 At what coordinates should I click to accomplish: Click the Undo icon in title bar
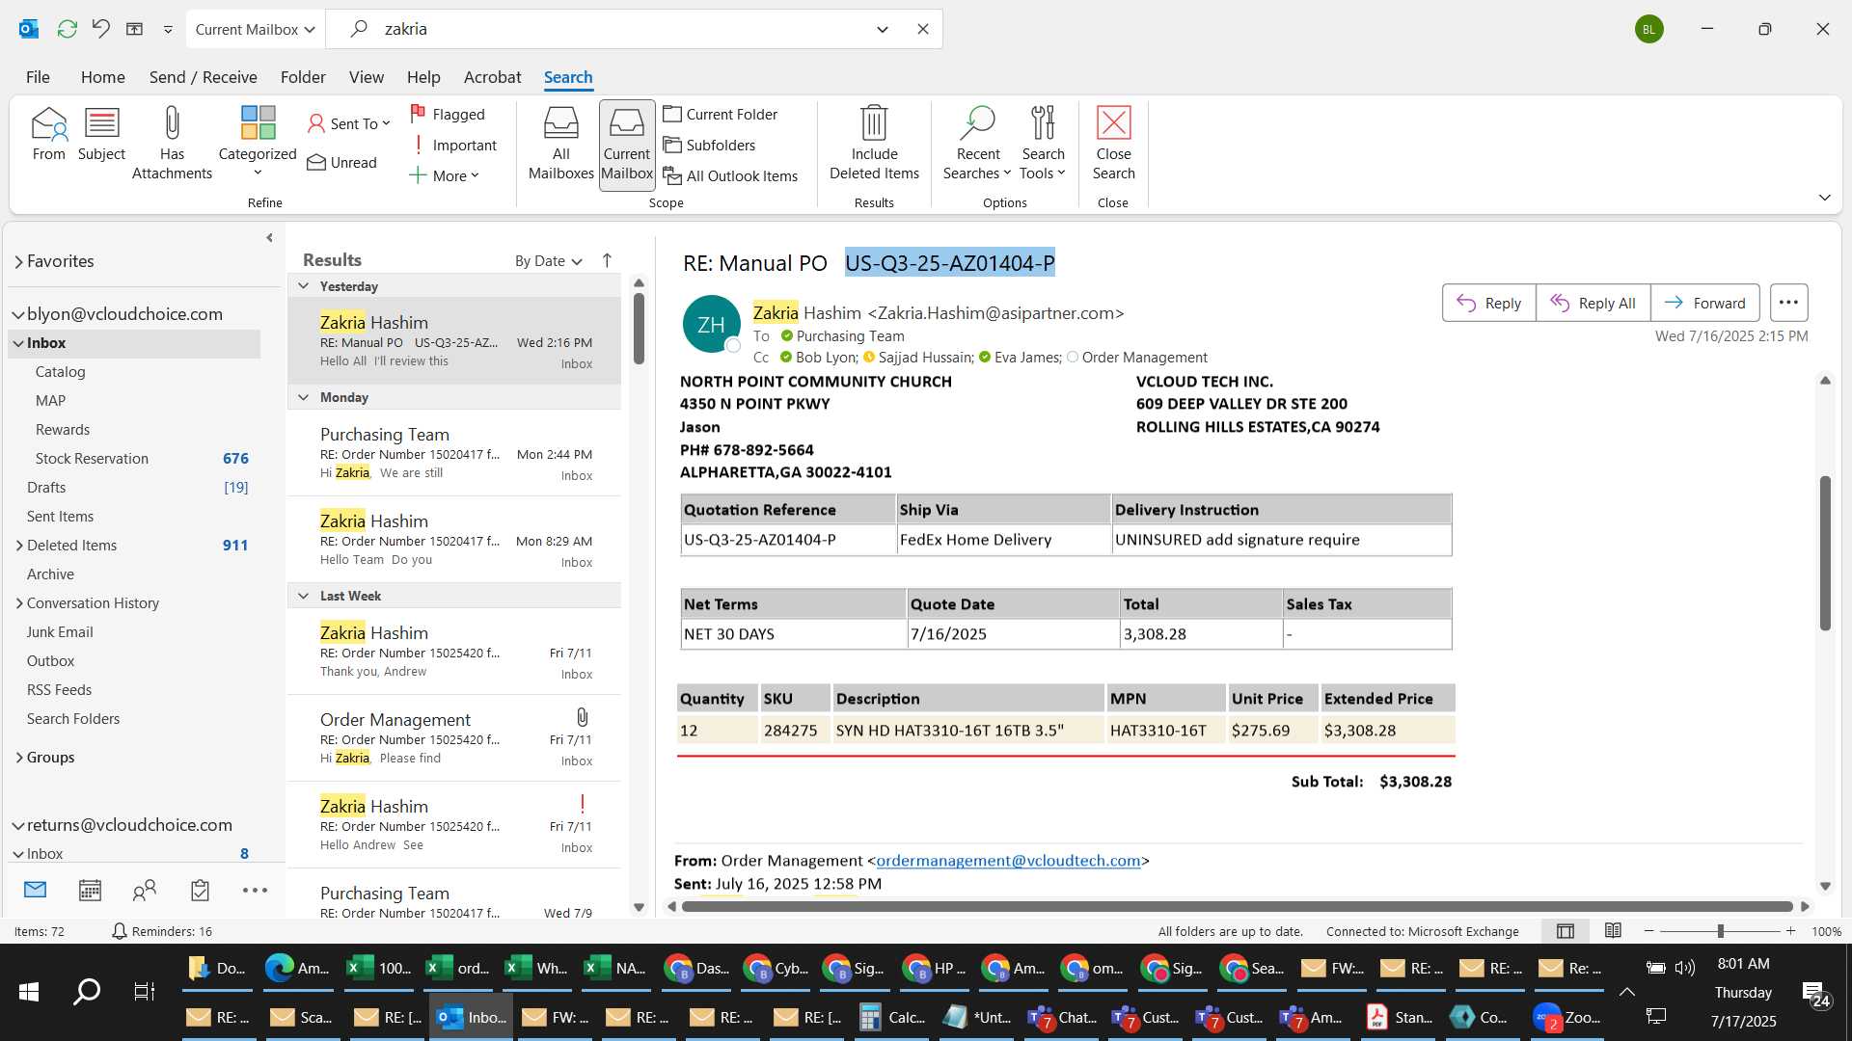(100, 29)
